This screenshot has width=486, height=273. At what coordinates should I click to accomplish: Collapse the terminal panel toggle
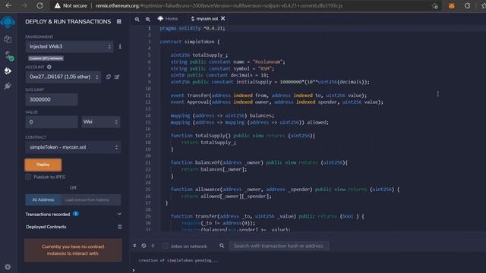(134, 246)
